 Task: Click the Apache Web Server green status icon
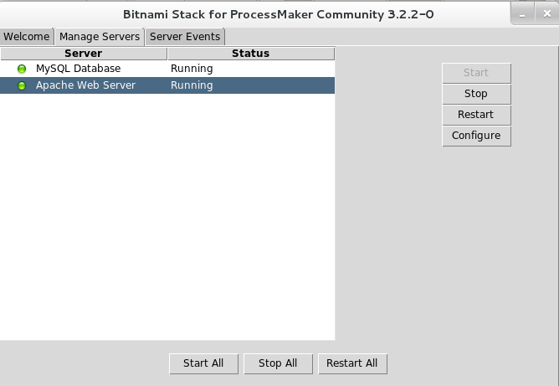22,85
